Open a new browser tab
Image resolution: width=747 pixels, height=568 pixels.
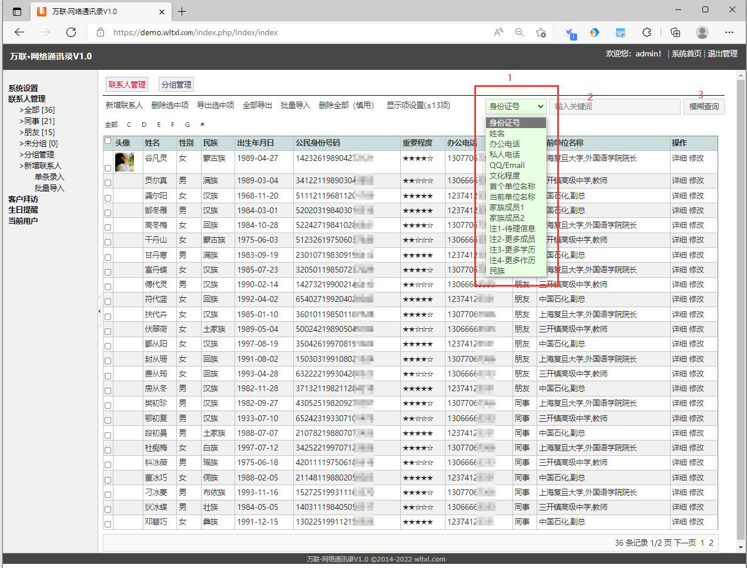click(182, 11)
